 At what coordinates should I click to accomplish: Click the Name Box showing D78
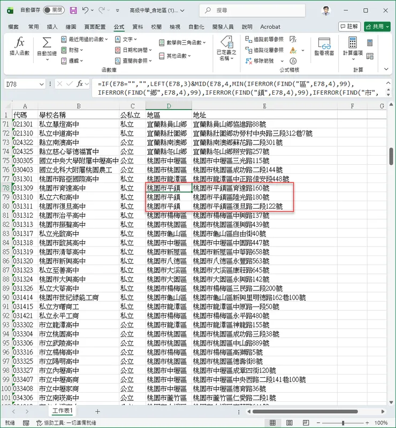click(x=21, y=84)
